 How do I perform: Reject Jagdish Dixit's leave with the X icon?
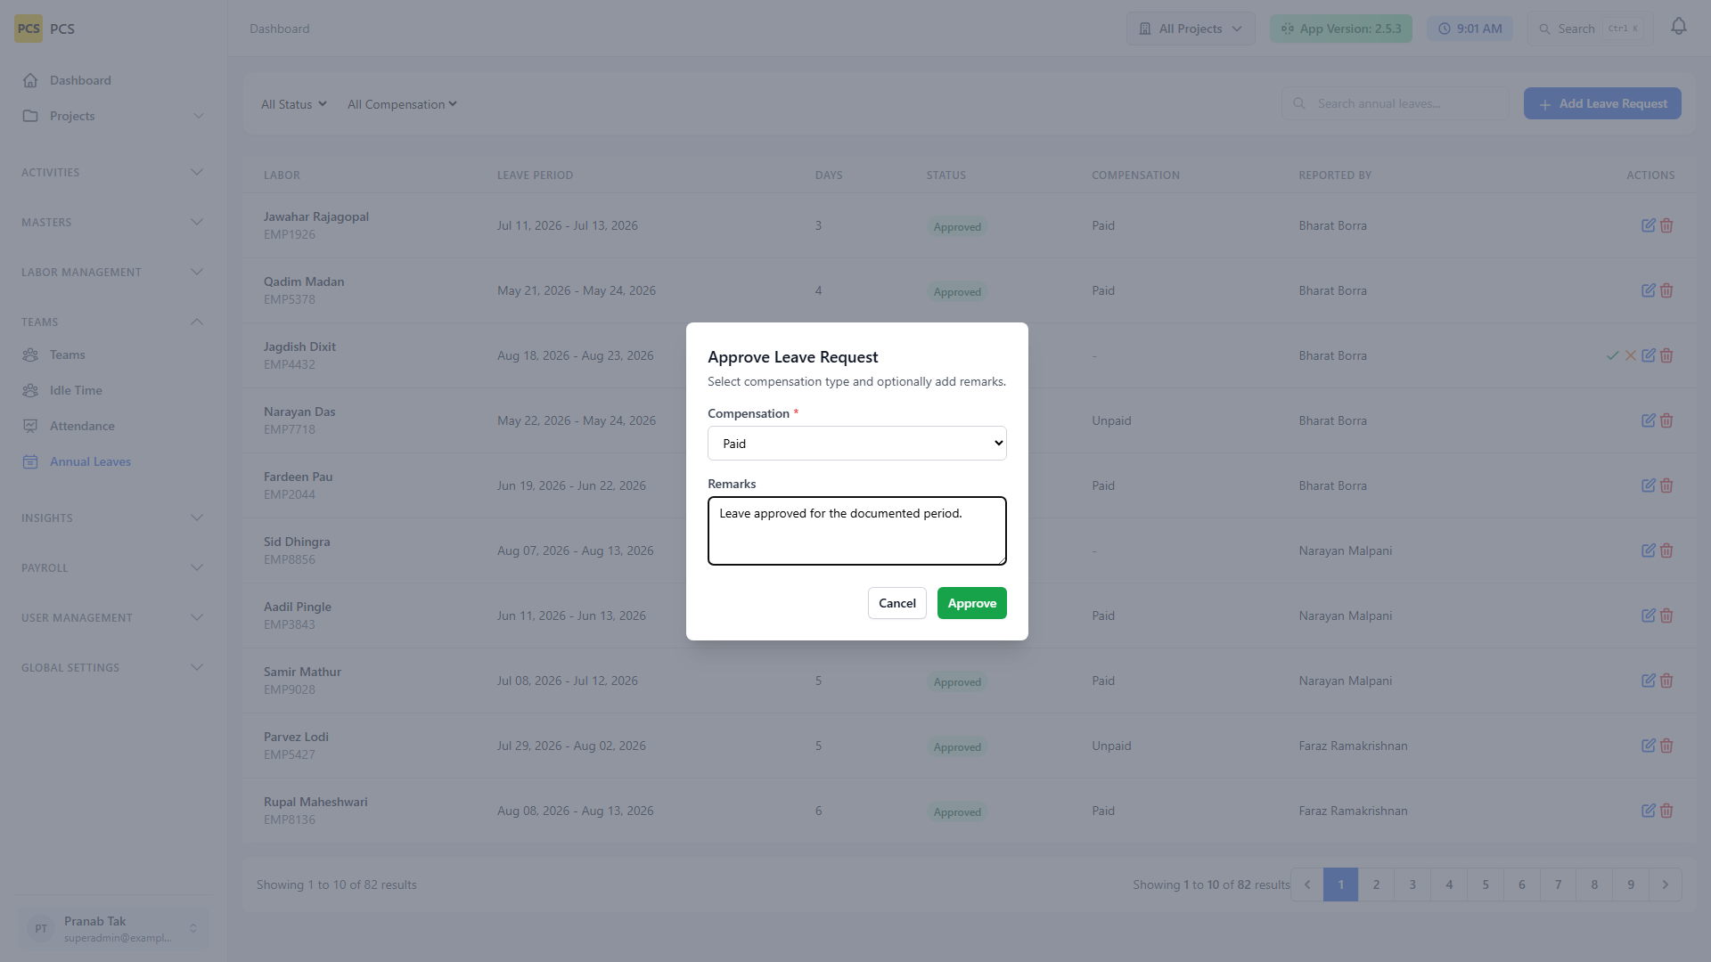pos(1630,356)
